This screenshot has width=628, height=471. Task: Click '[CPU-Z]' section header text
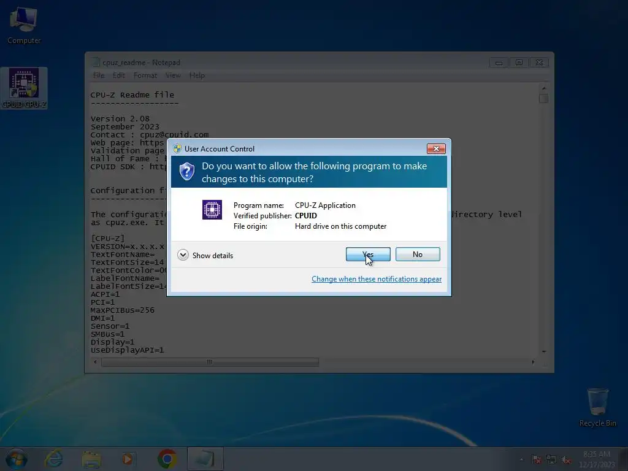point(107,239)
